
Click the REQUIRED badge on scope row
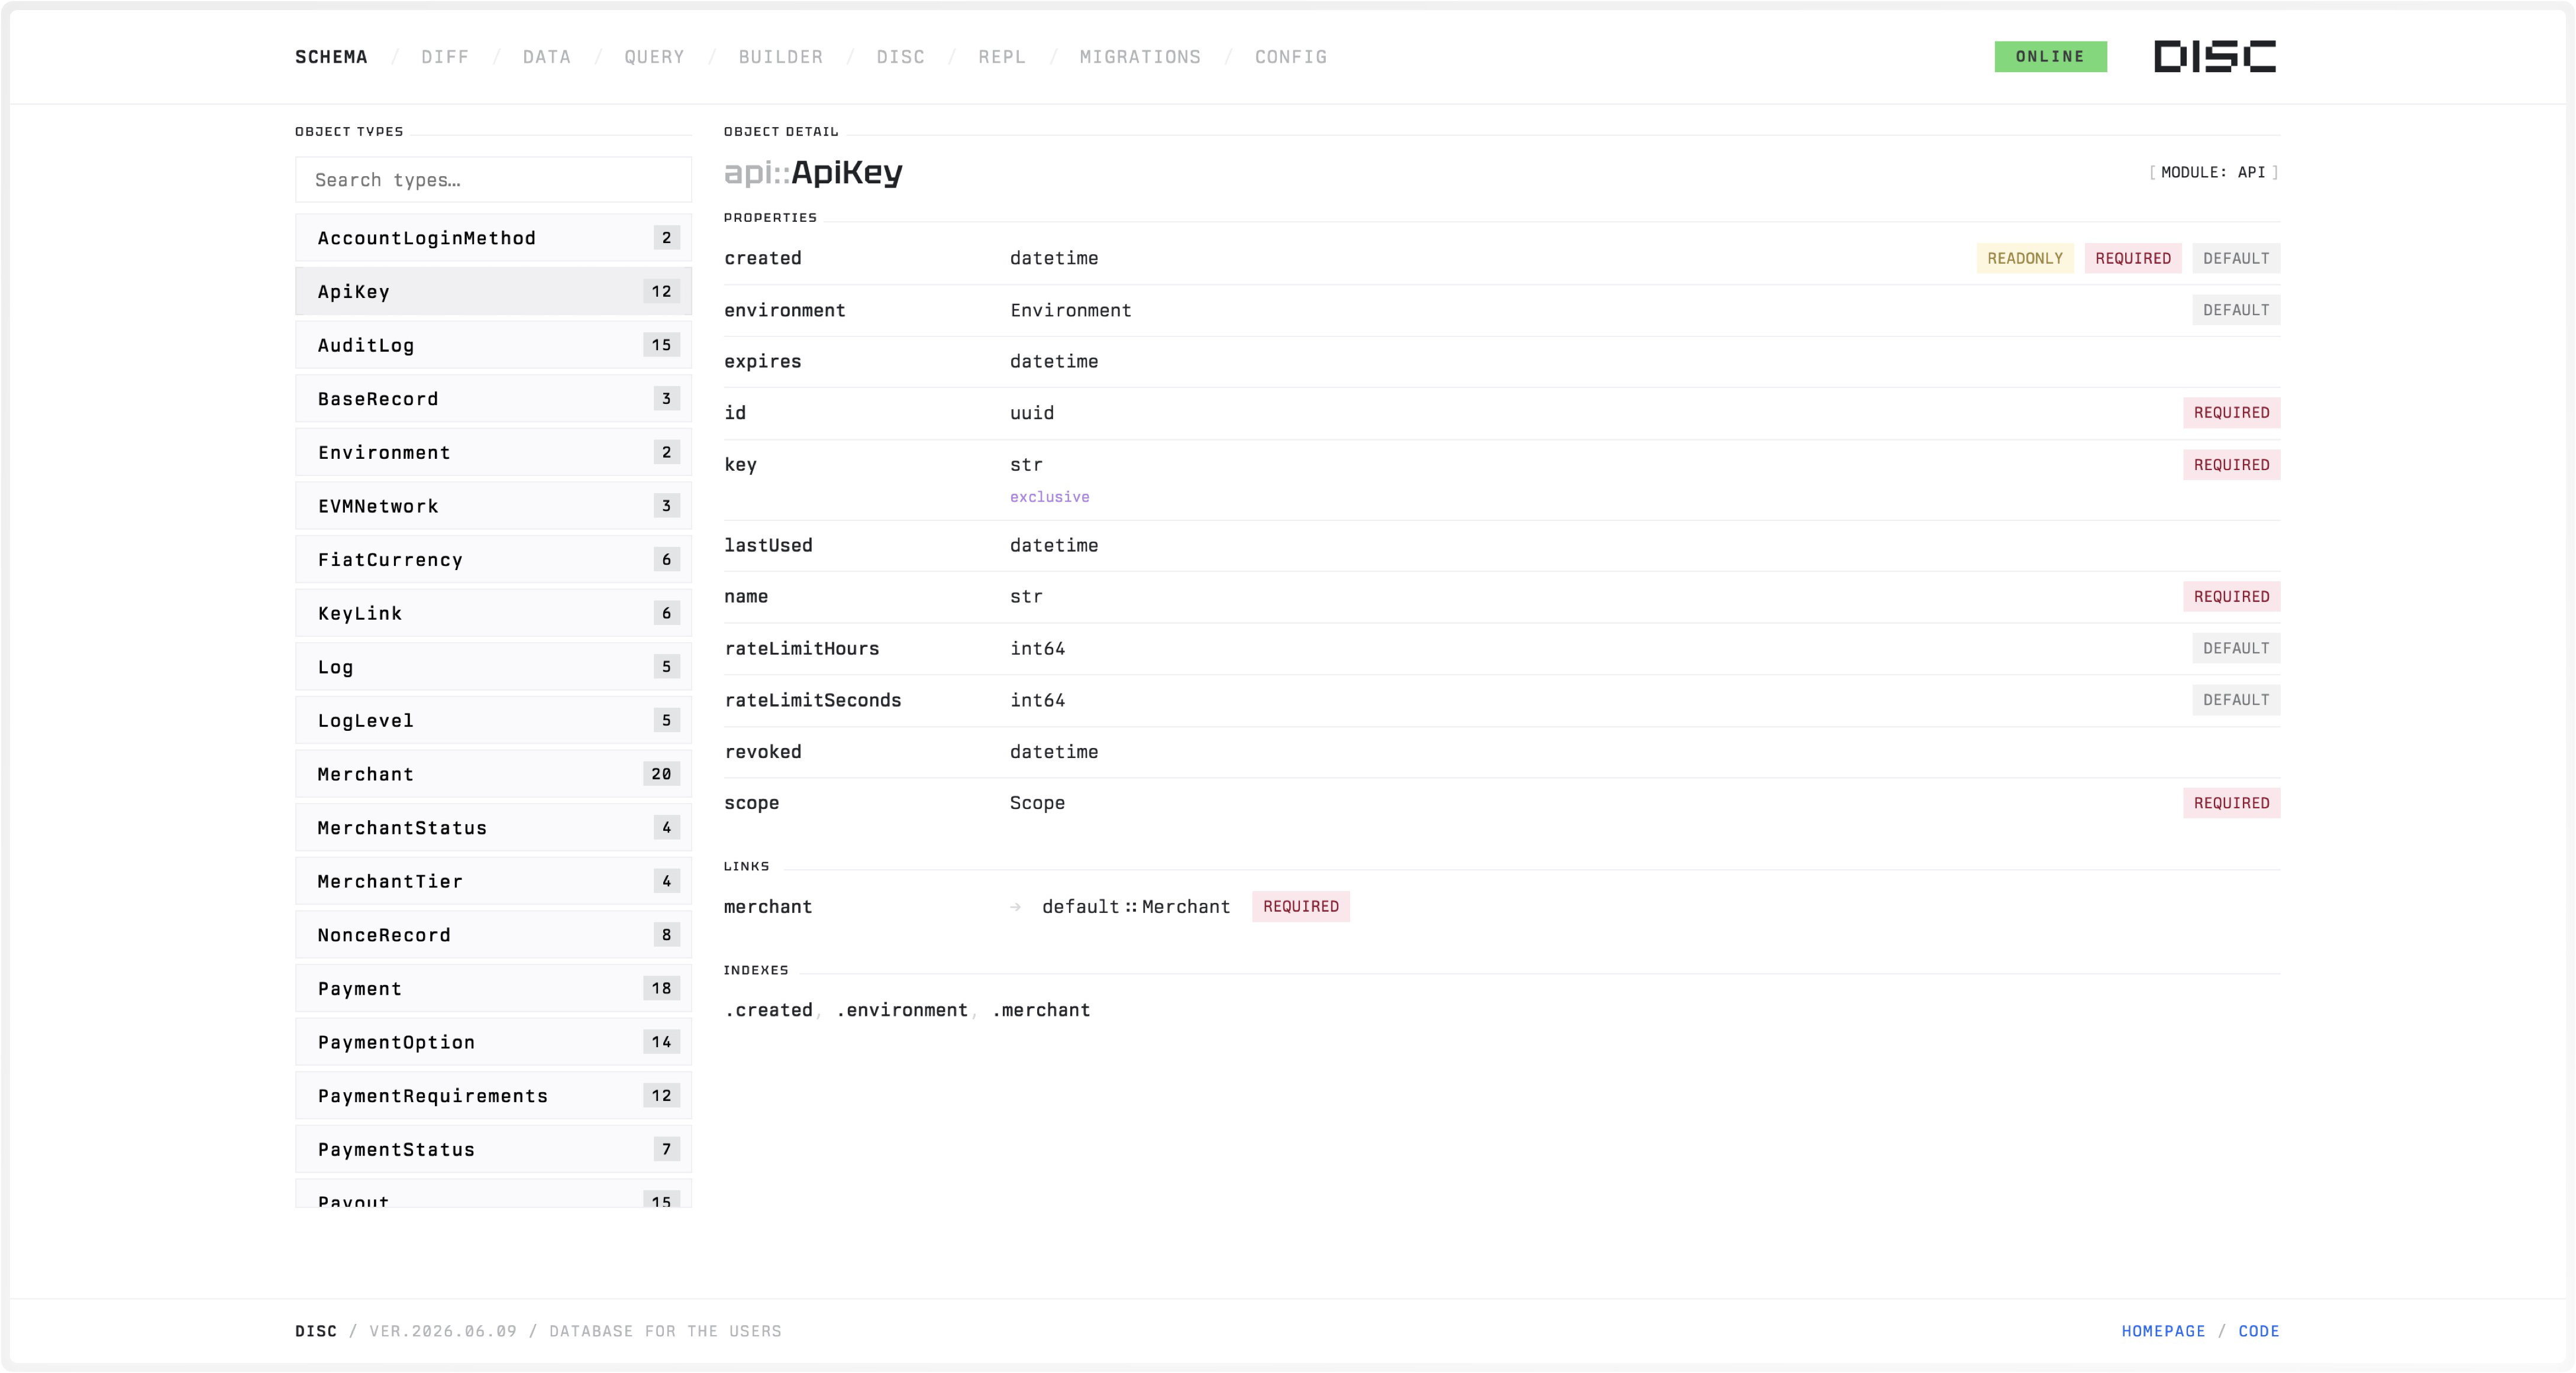pos(2231,804)
